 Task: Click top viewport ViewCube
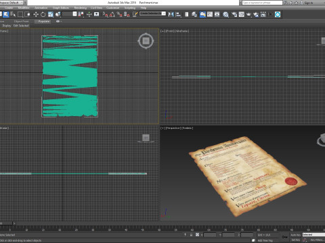pos(146,41)
